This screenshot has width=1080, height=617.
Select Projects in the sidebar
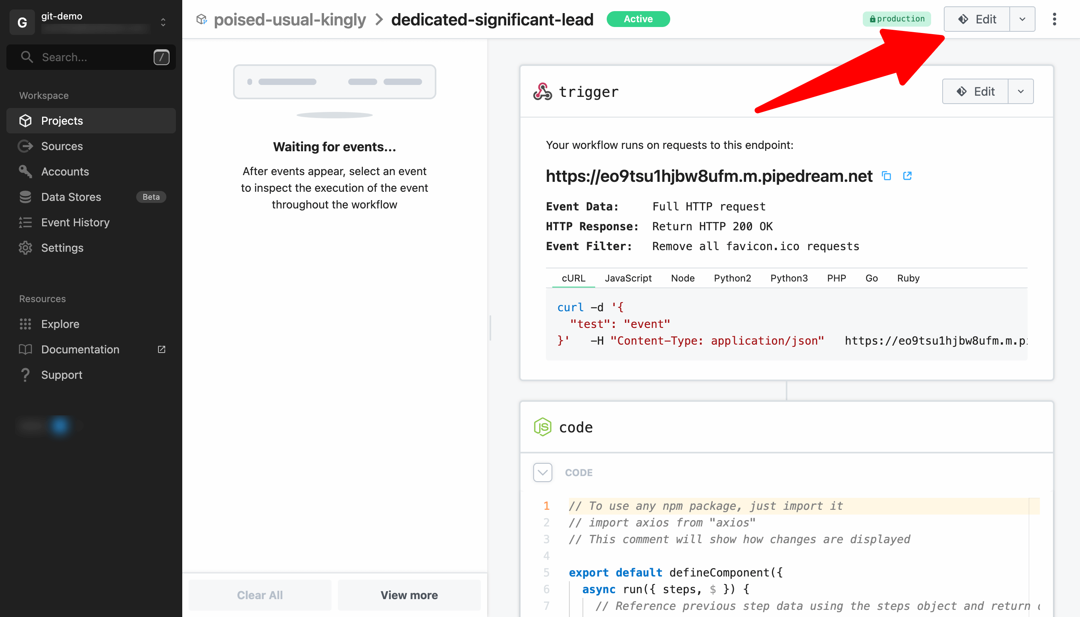point(62,120)
